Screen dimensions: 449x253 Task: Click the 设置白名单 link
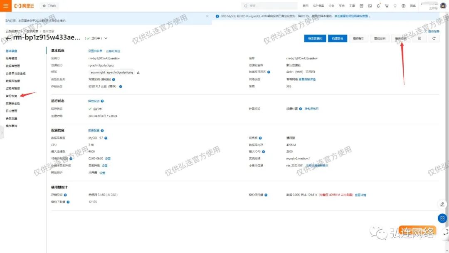[x=95, y=51]
